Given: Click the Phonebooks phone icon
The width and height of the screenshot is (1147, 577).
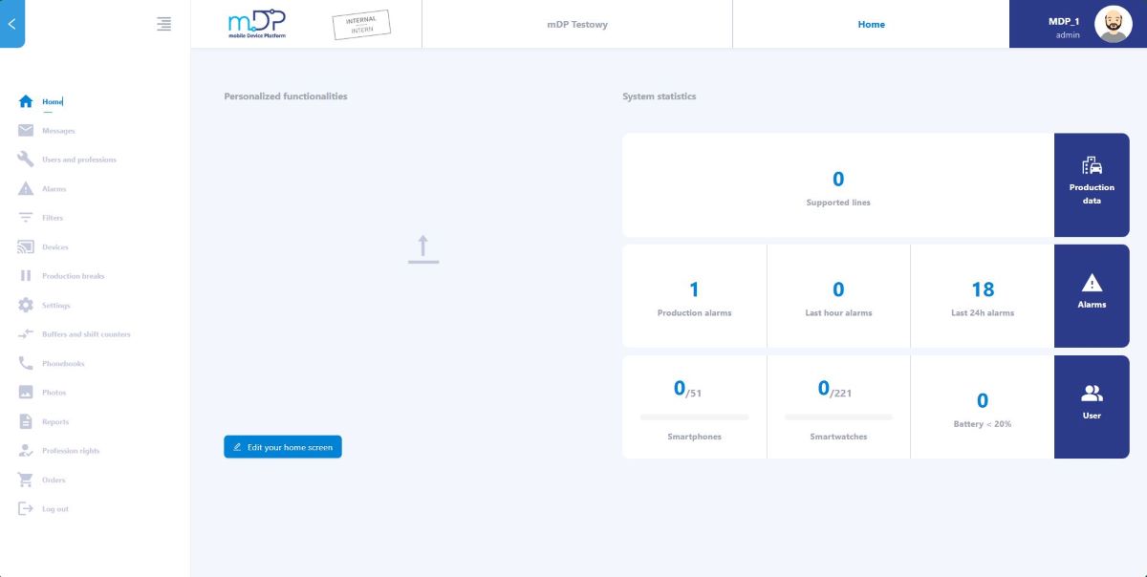Looking at the screenshot, I should coord(26,364).
